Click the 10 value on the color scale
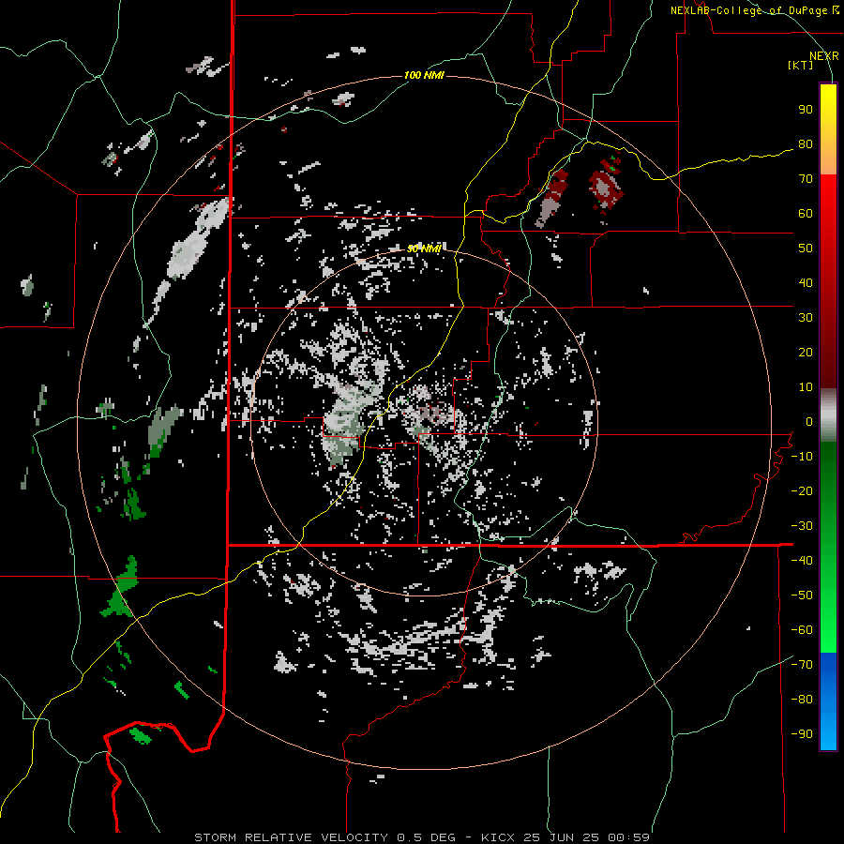The height and width of the screenshot is (844, 844). pos(806,387)
